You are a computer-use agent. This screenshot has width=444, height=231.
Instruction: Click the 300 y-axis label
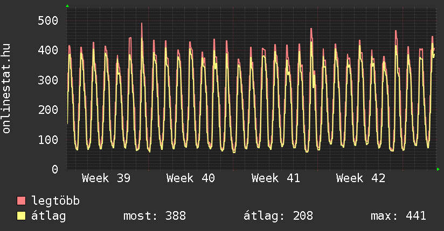click(48, 80)
